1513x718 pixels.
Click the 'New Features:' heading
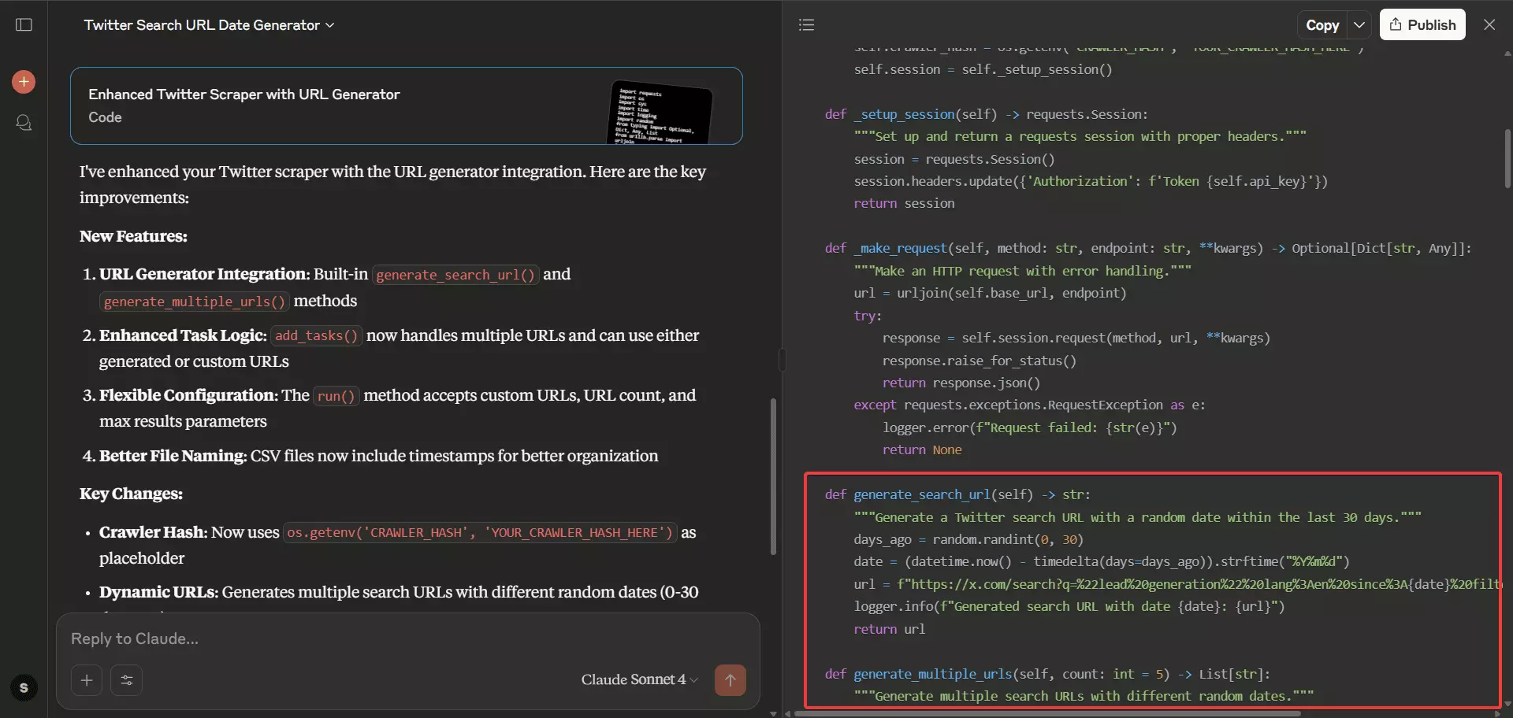pyautogui.click(x=133, y=236)
